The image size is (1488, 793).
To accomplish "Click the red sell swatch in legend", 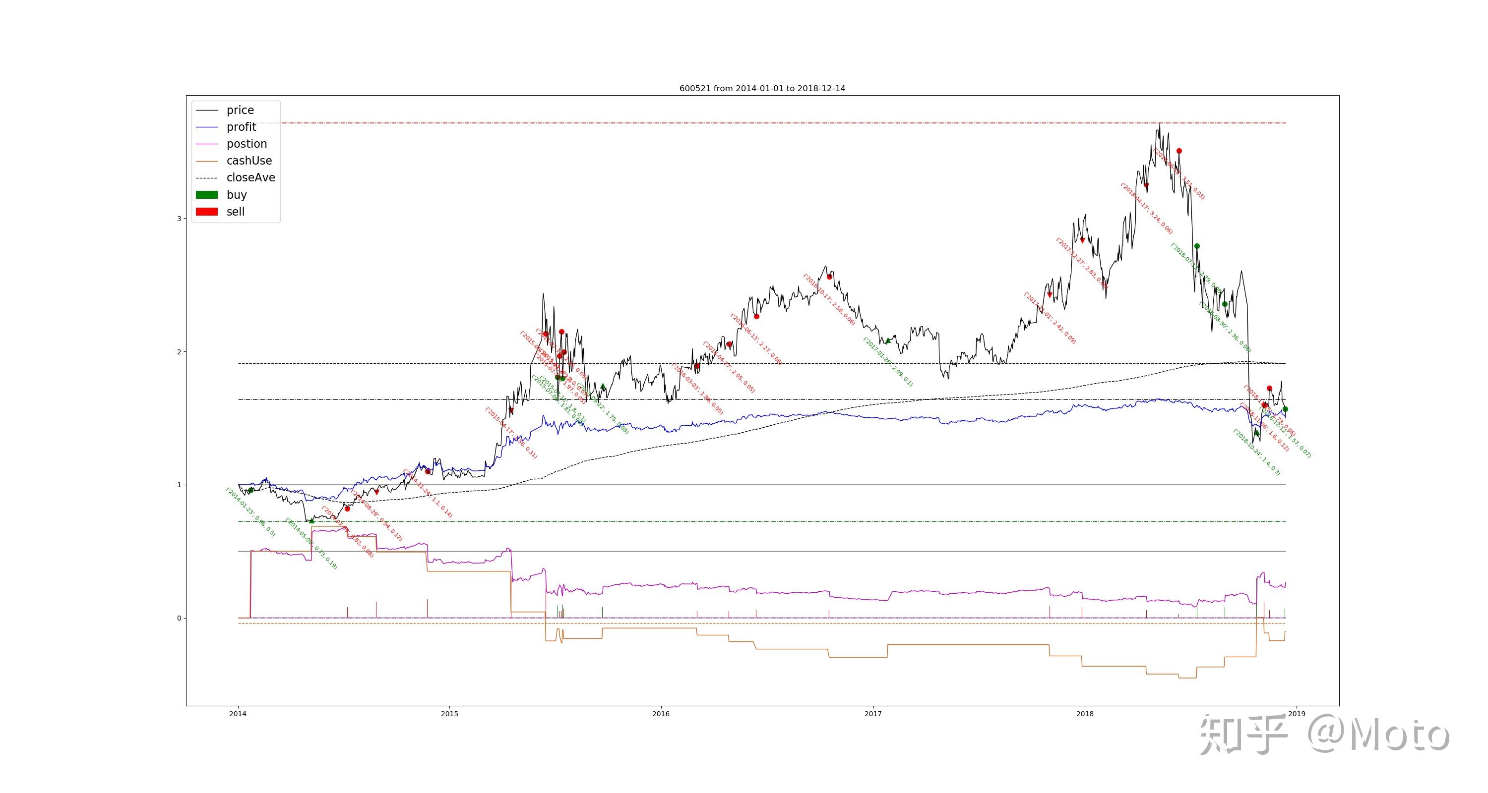I will point(207,212).
